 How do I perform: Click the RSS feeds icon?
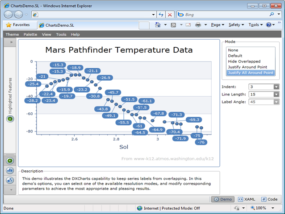173,25
